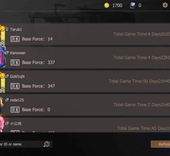Image resolution: width=170 pixels, height=156 pixels.
Task: Select Kanowan's purple avatar frame
Action: tap(2, 57)
